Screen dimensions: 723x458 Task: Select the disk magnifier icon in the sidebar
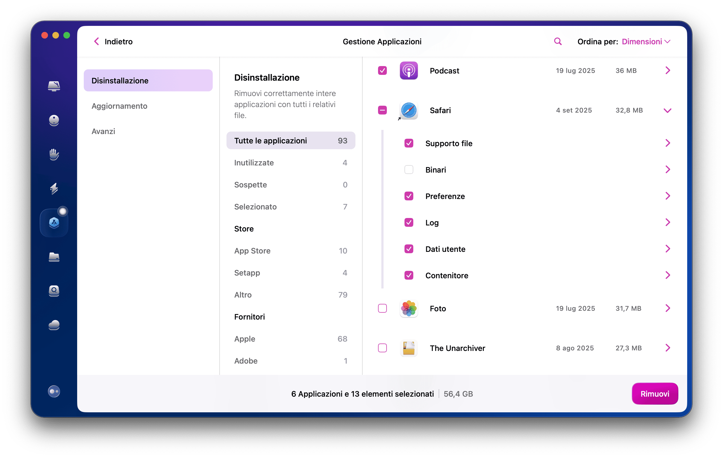[54, 291]
